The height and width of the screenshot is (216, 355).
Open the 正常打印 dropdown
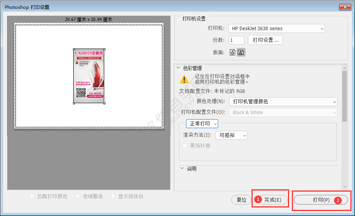[x=202, y=124]
